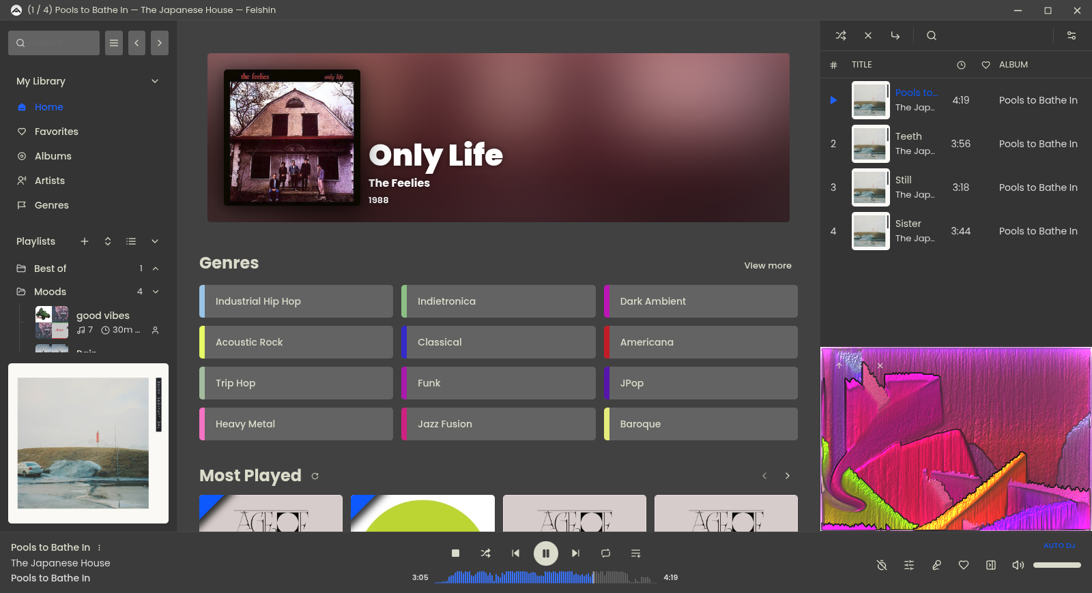Screen dimensions: 1092x593
Task: Open the Indietronica genre
Action: tap(498, 301)
